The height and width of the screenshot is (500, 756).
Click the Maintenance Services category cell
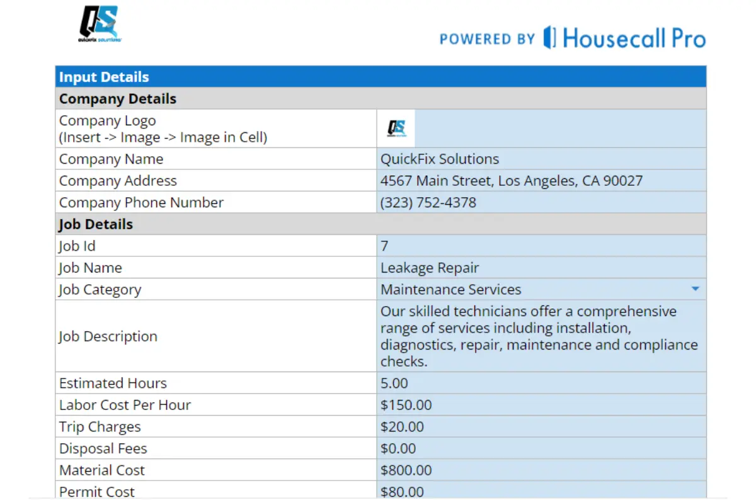tap(529, 290)
